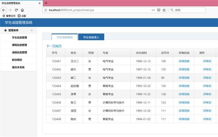
Task: Open 学生信息管理 in sidebar
Action: pos(19,38)
